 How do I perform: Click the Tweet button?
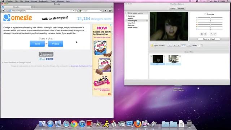pyautogui.click(x=42, y=59)
